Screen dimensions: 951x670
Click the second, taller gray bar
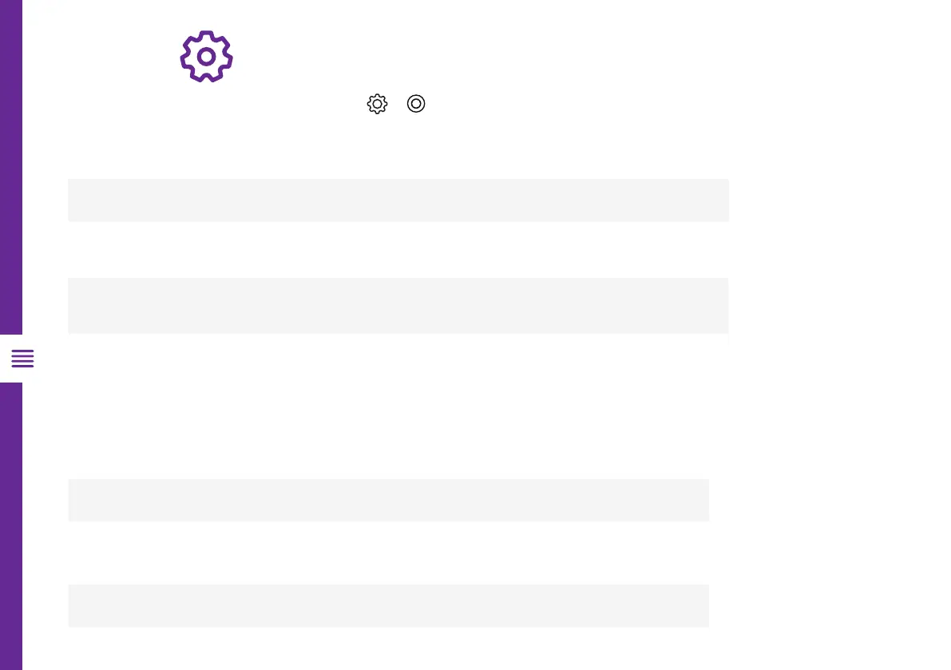point(398,306)
